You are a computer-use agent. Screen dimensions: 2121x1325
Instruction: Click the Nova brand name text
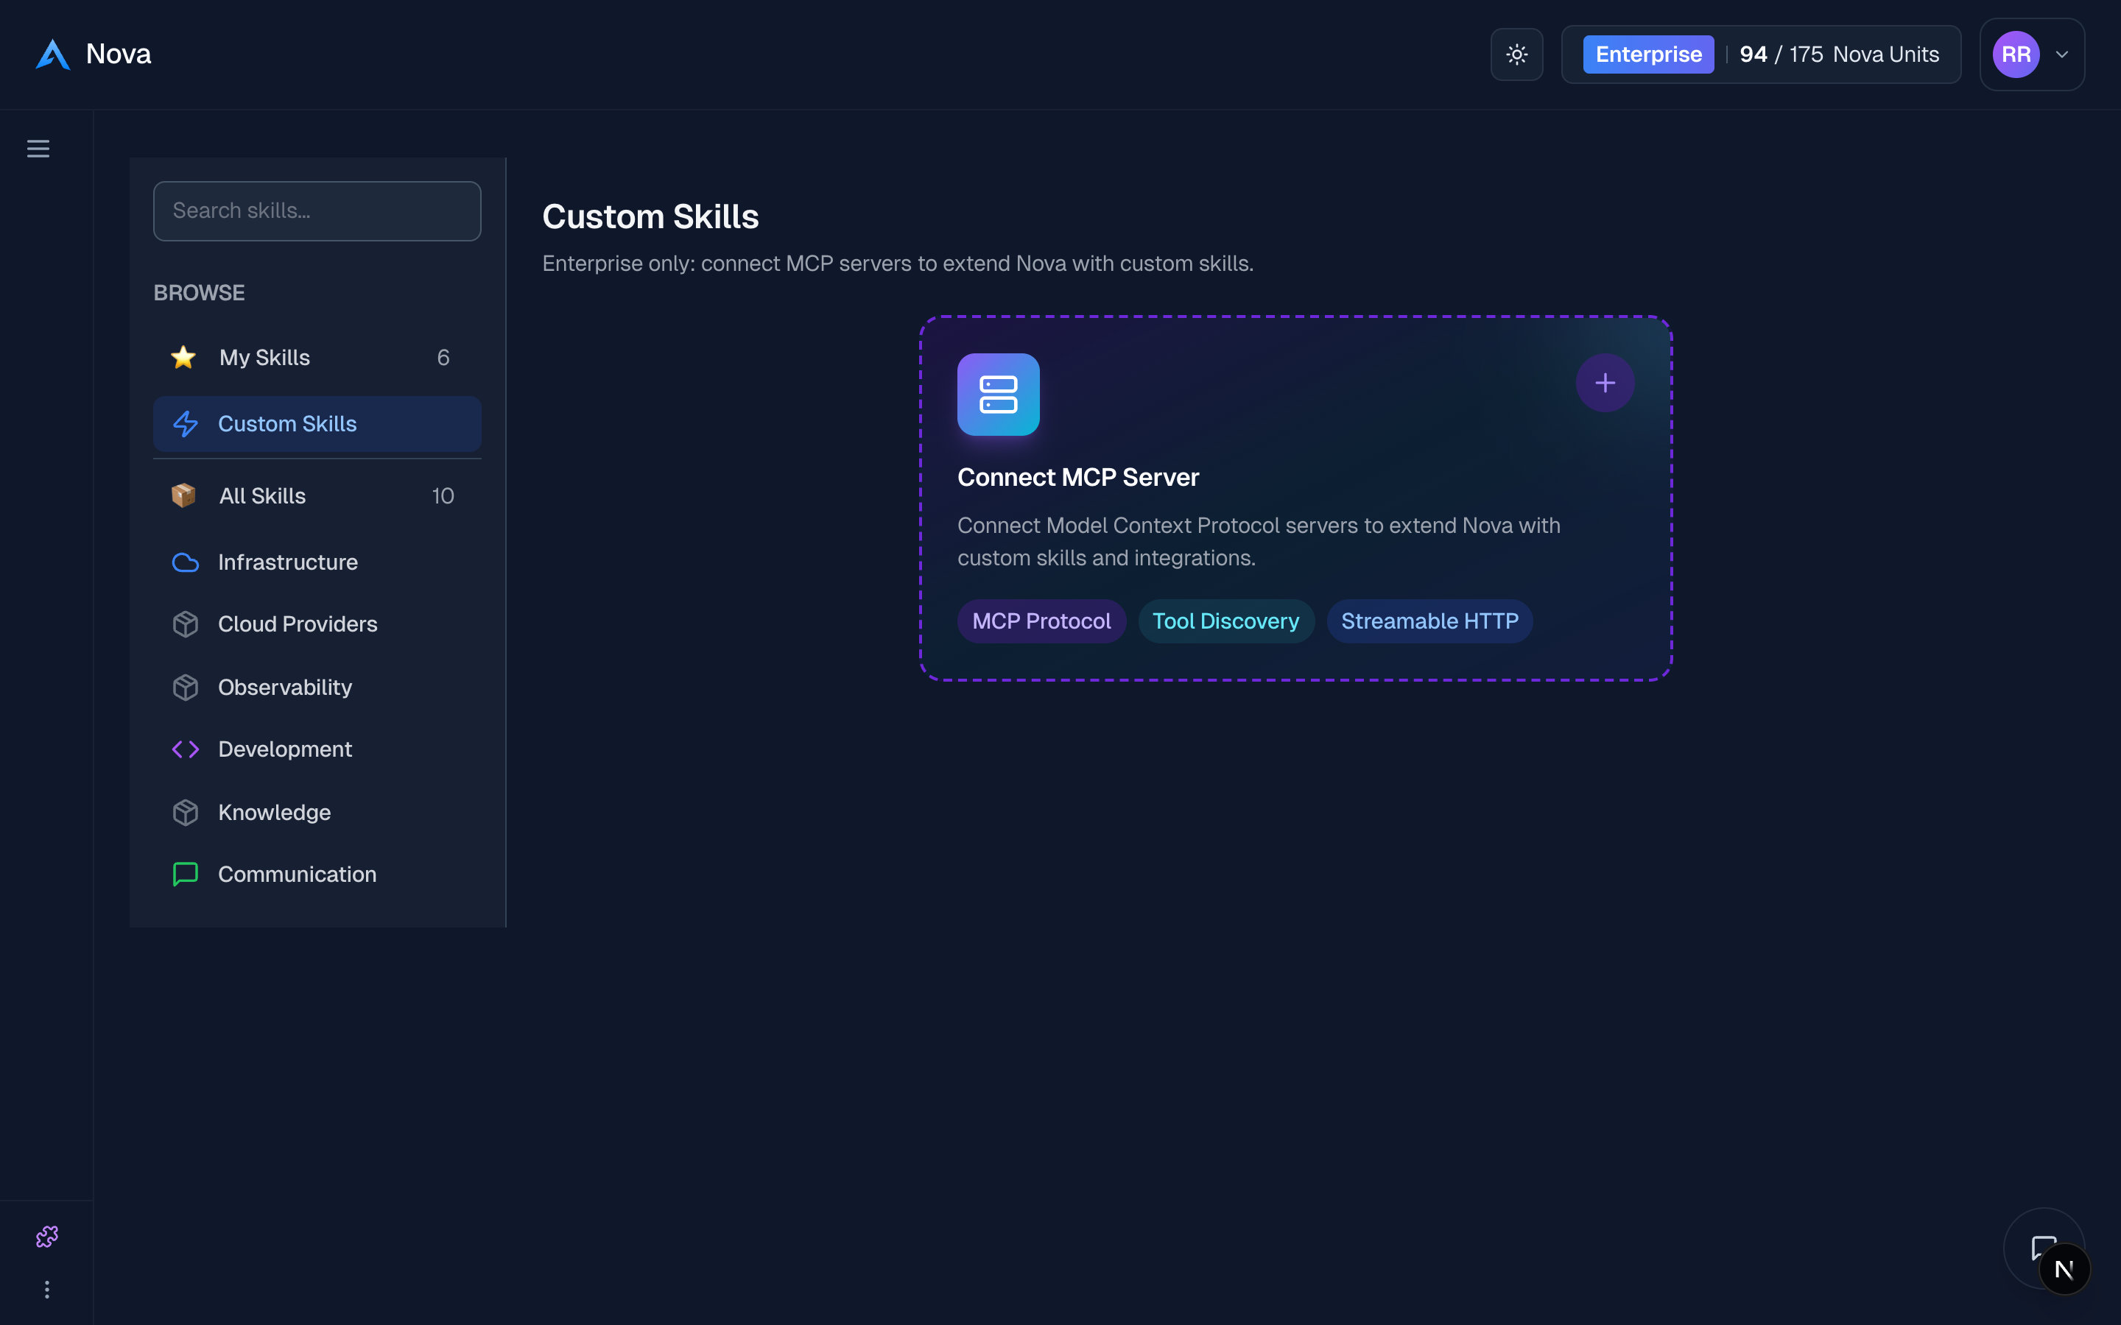(119, 54)
